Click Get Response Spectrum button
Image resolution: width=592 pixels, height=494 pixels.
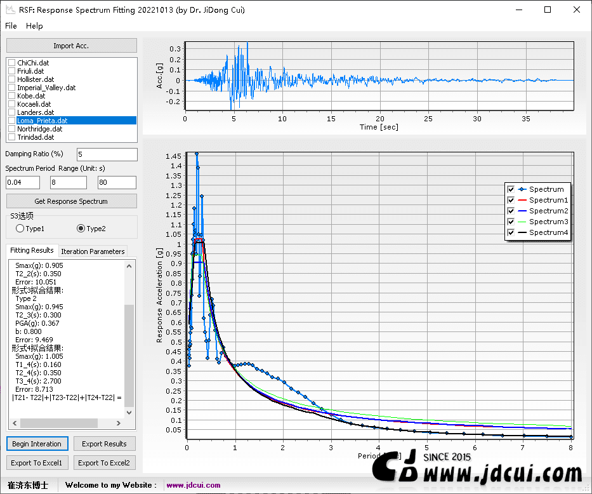[x=71, y=201]
